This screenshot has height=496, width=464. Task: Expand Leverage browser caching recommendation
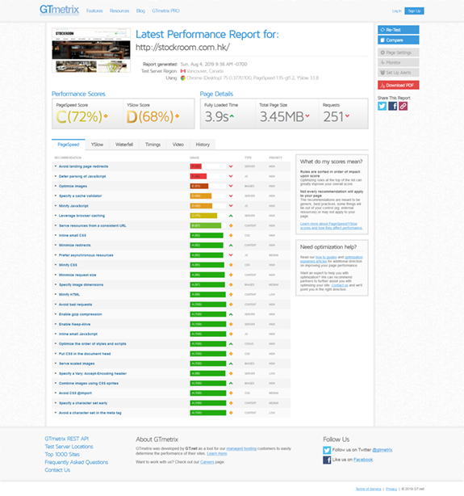82,216
